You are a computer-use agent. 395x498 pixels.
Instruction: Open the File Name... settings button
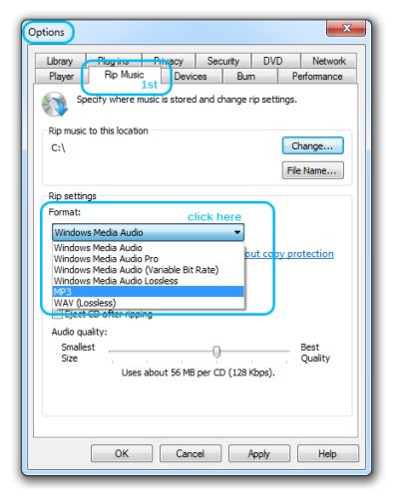[312, 170]
